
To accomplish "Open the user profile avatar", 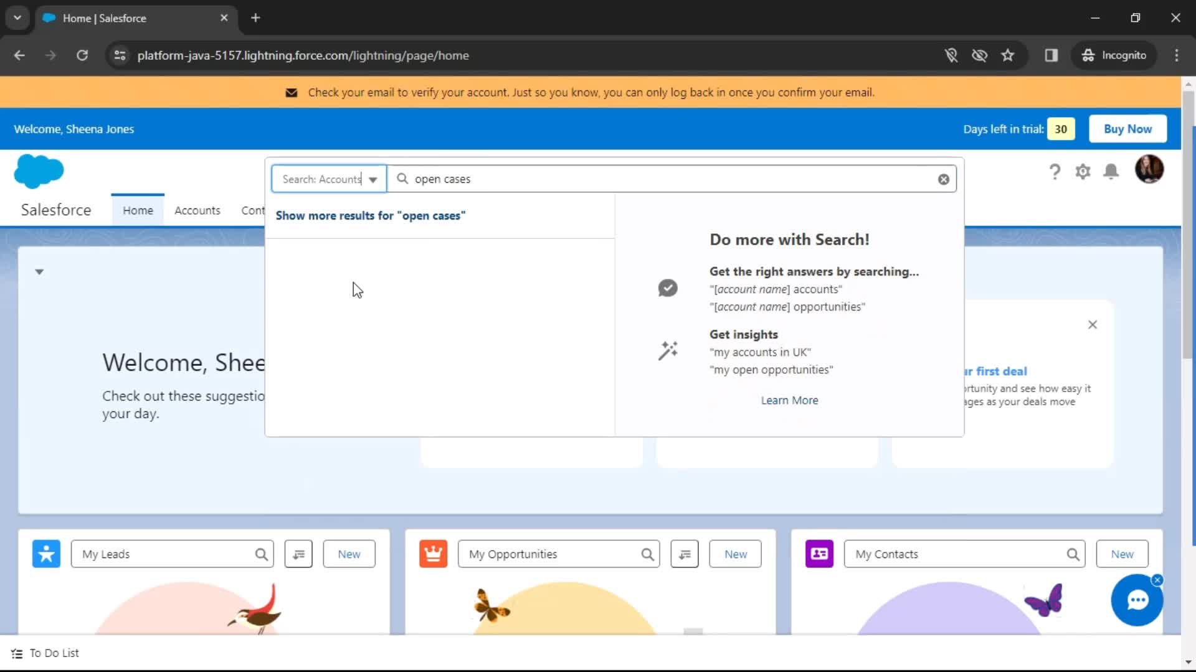I will (1149, 169).
